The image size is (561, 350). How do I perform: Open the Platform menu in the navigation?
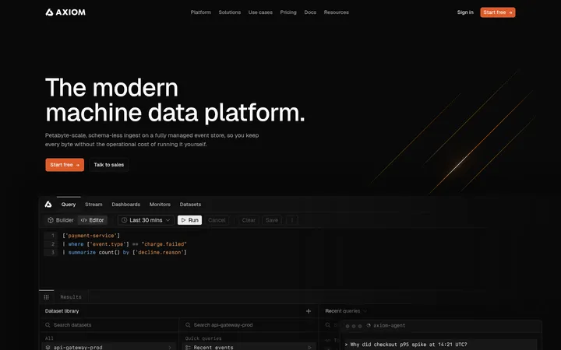click(201, 12)
